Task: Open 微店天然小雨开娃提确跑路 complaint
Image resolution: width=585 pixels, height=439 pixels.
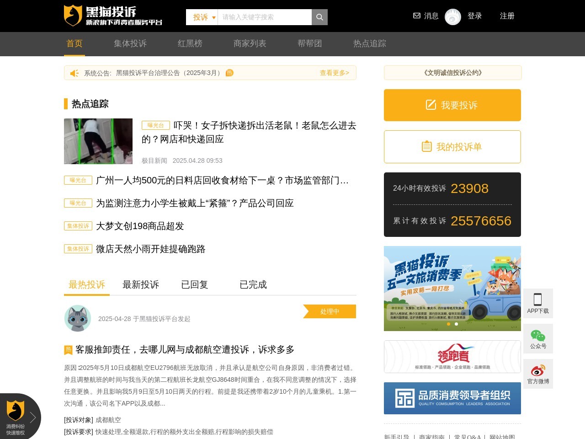Action: pos(151,249)
